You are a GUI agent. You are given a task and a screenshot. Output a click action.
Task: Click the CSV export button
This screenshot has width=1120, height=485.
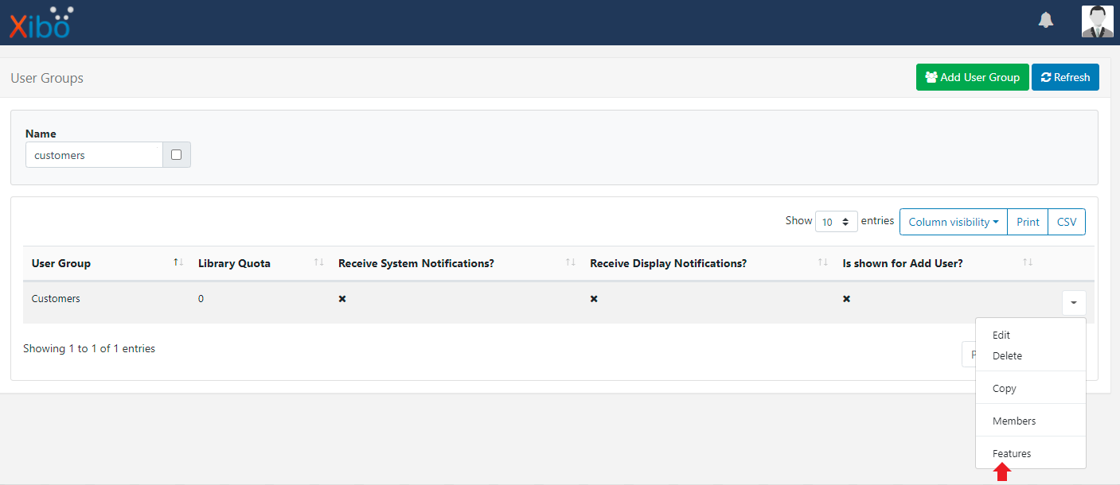1067,222
